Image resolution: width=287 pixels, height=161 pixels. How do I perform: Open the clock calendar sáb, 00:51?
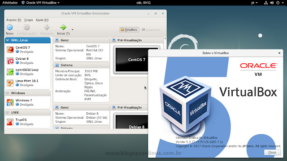pyautogui.click(x=143, y=3)
